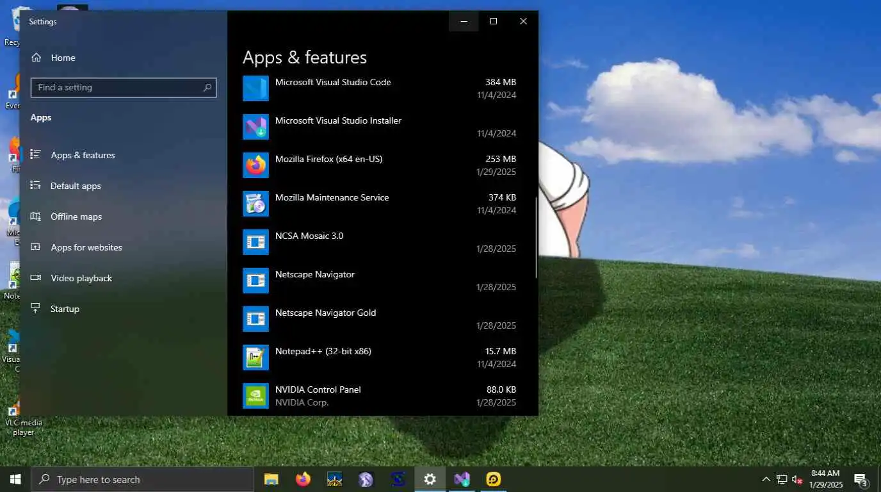
Task: Click the NVIDIA Control Panel app icon
Action: [x=255, y=396]
